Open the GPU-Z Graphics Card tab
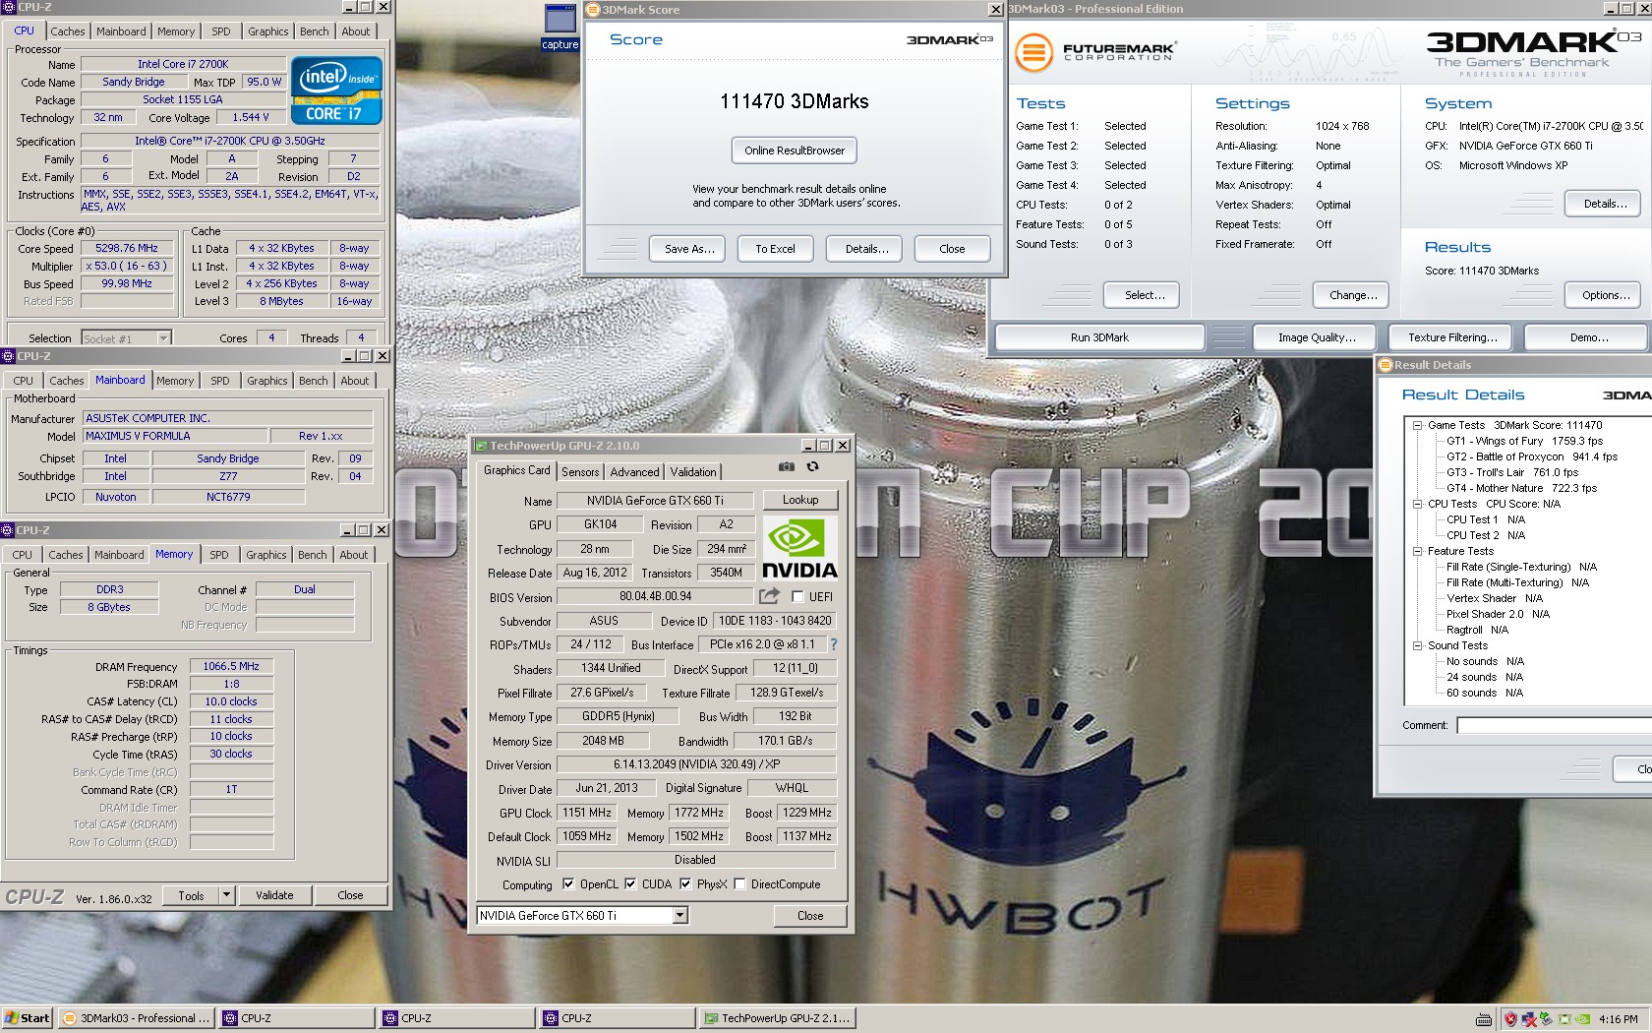 pos(517,470)
